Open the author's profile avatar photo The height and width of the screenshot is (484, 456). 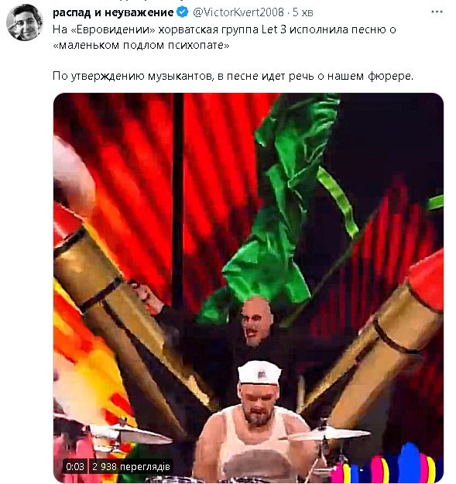click(x=25, y=22)
